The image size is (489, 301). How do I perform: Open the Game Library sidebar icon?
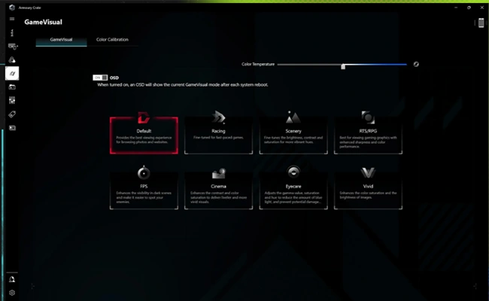12,87
